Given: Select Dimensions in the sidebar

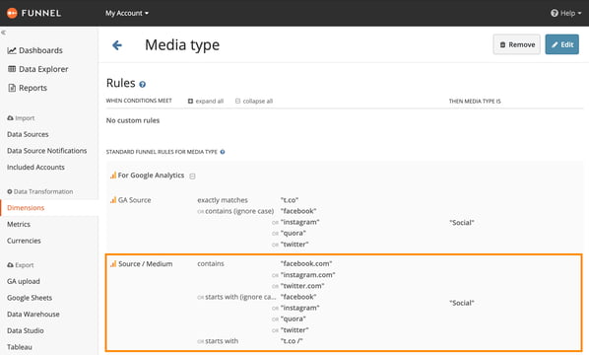Looking at the screenshot, I should (x=26, y=208).
